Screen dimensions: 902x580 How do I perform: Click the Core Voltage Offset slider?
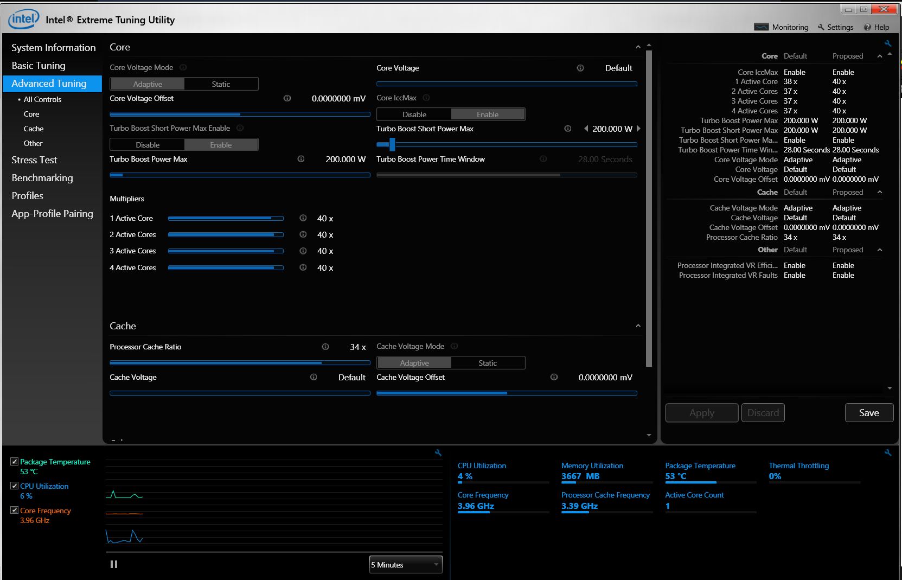tap(240, 114)
